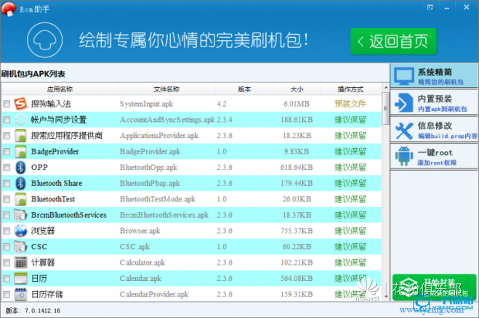Sort by 文件名称 column header
The height and width of the screenshot is (318, 479).
coord(166,89)
